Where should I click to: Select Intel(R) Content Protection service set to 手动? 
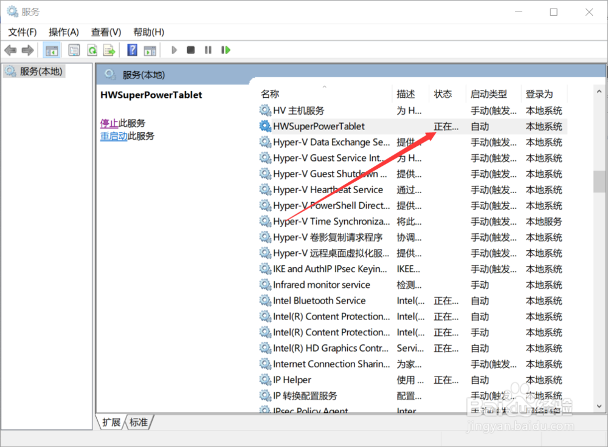pos(413,332)
